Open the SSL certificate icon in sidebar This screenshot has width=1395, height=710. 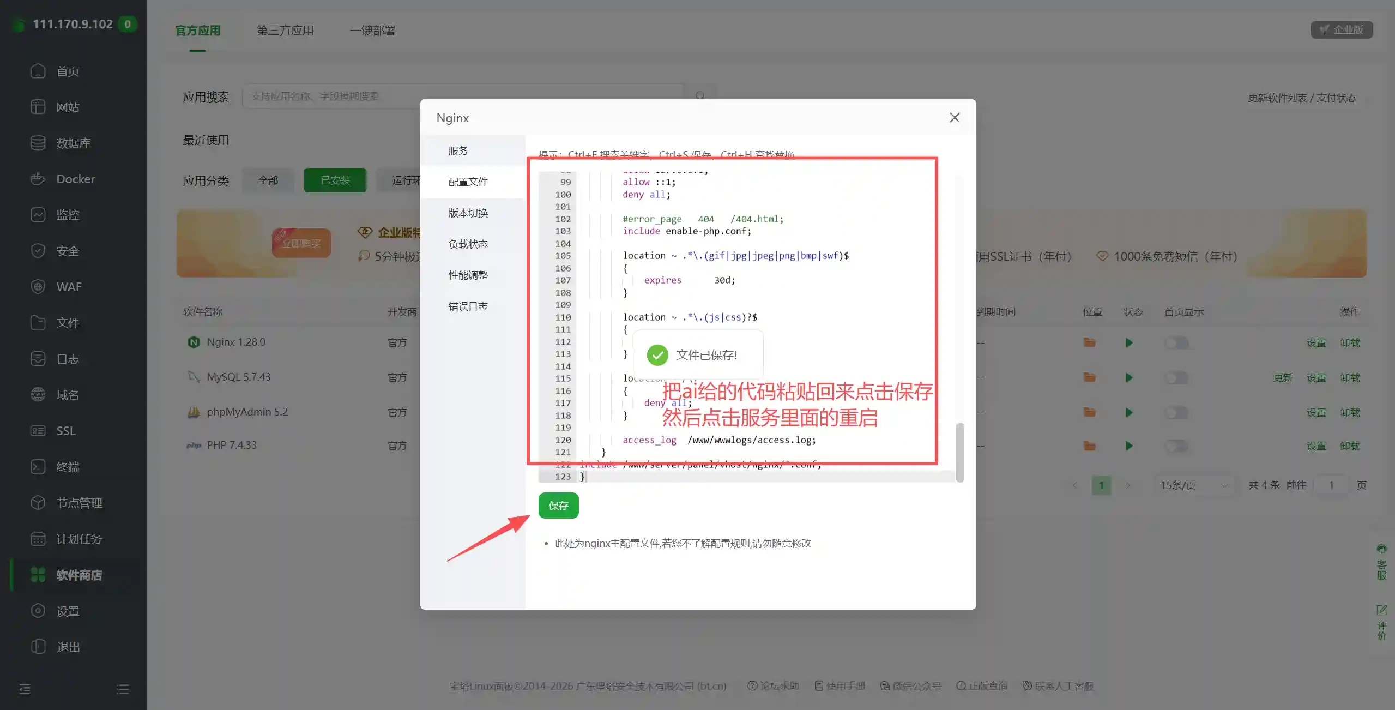(x=38, y=431)
